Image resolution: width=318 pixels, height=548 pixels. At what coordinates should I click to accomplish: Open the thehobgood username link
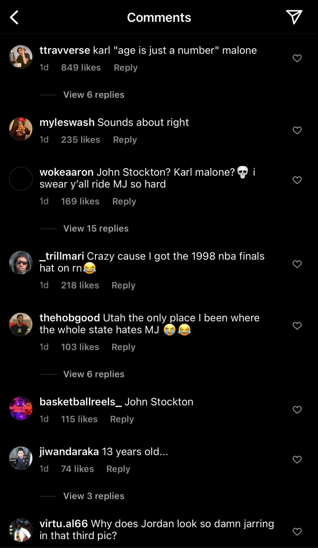[x=70, y=318]
